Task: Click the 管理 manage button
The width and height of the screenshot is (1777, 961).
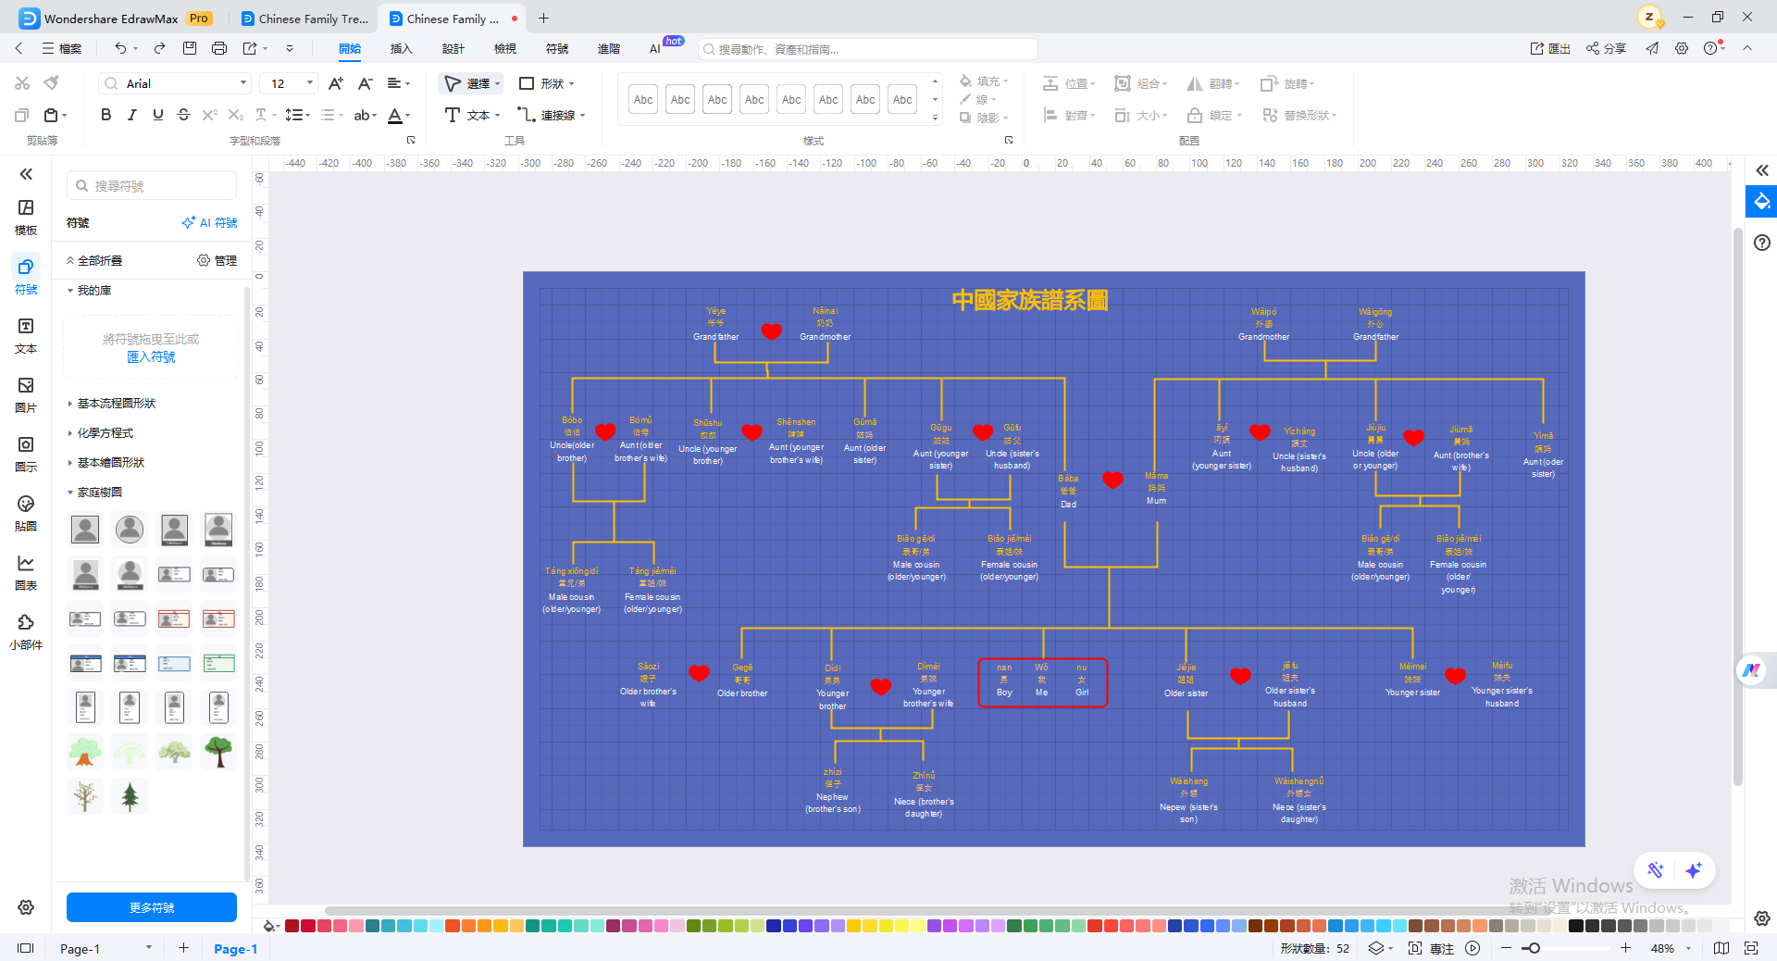Action: (217, 261)
